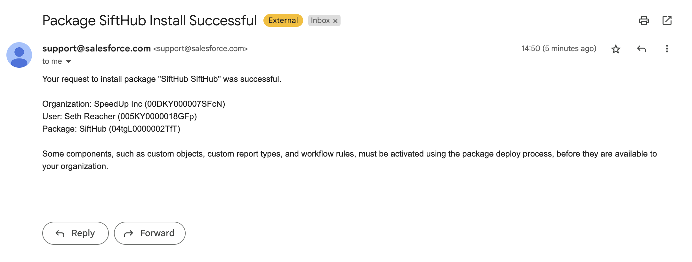The height and width of the screenshot is (262, 692).
Task: Star the SiftHub install message
Action: [616, 49]
